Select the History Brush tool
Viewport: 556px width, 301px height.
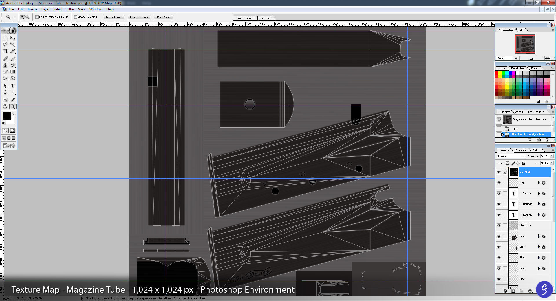coord(13,65)
